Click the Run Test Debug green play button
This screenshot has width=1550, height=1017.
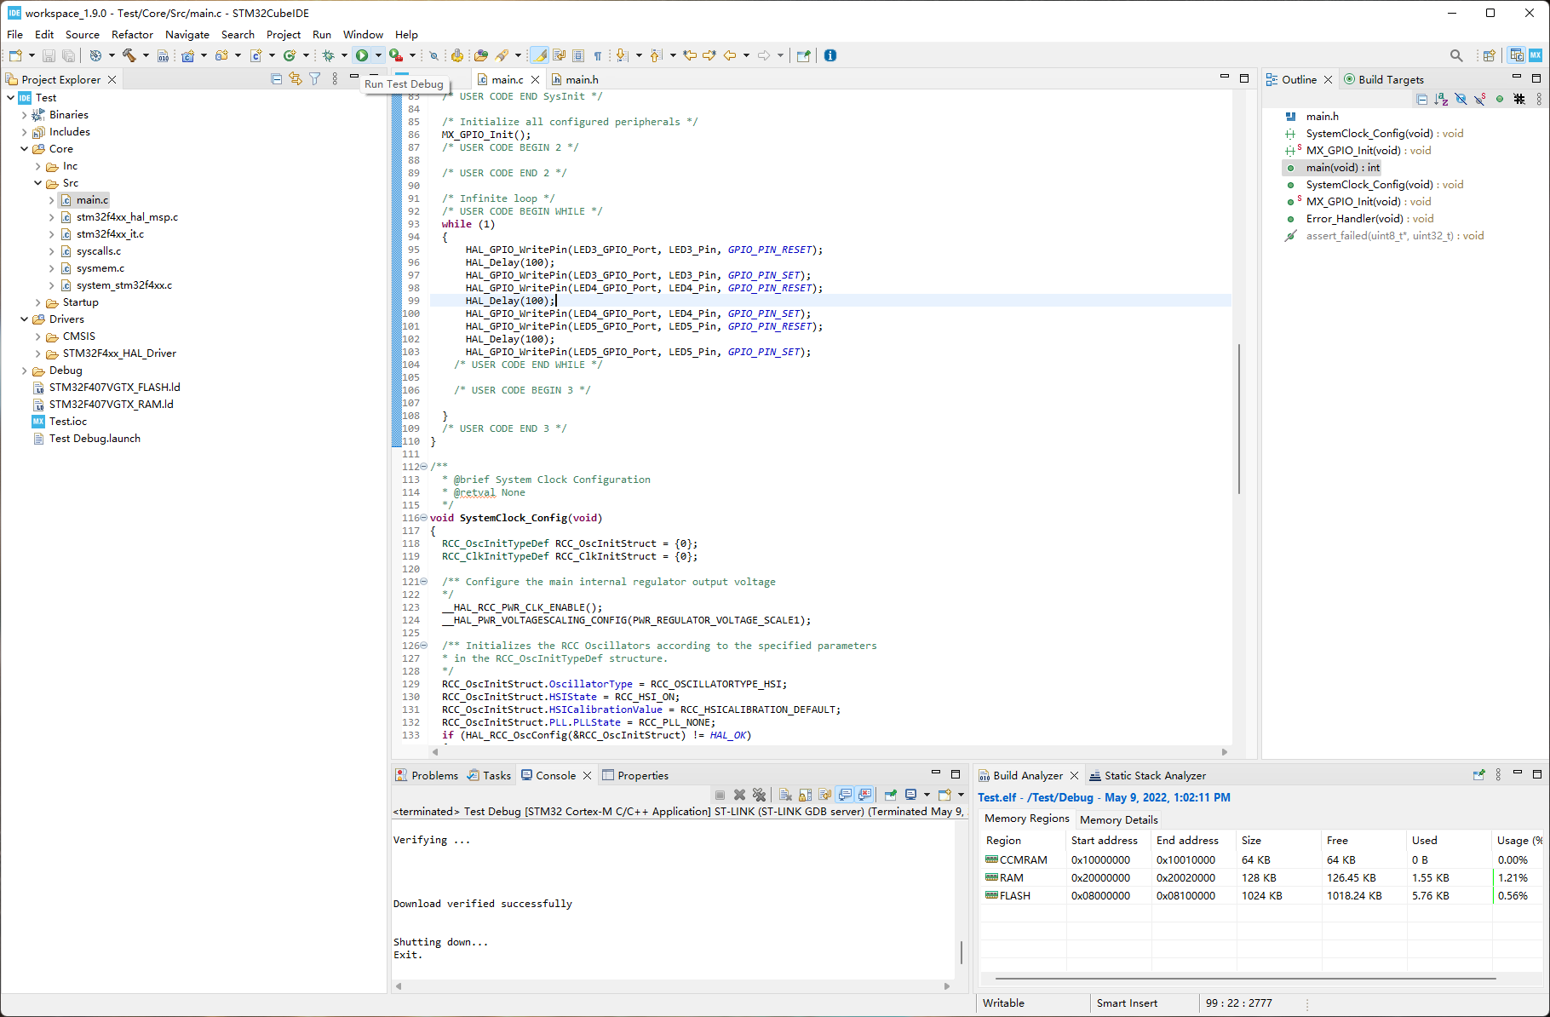pos(362,55)
